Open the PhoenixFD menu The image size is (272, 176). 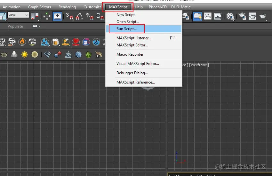157,7
